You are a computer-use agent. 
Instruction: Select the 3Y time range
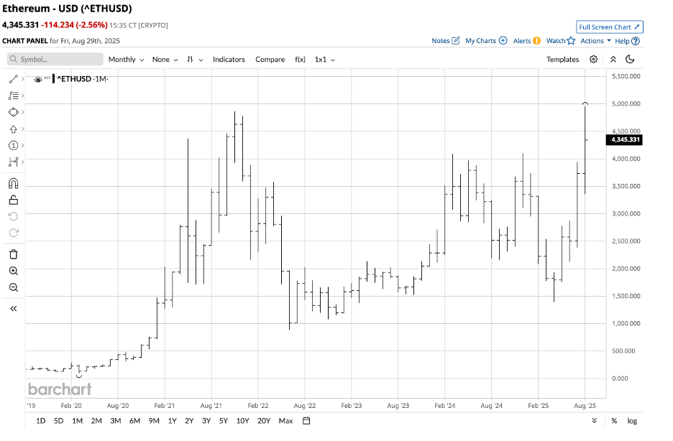pos(206,421)
